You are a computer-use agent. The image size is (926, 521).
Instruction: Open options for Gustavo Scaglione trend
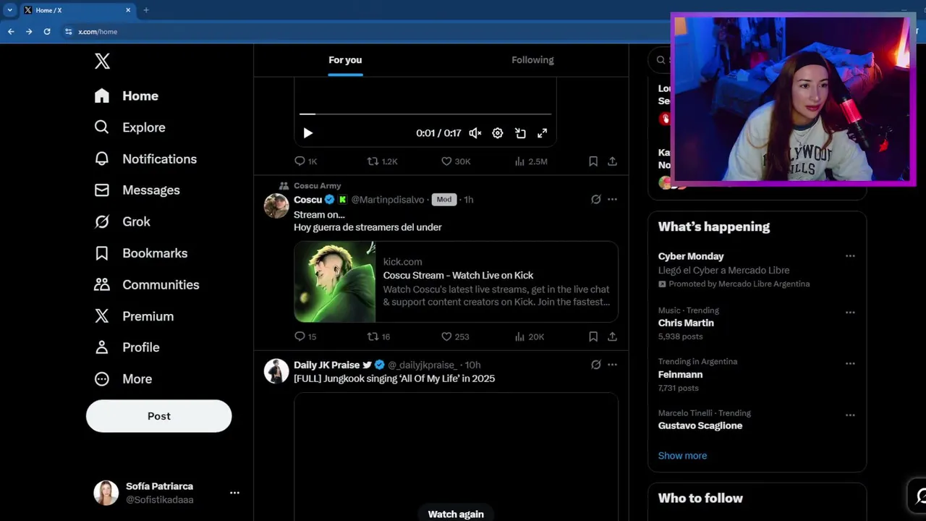(x=850, y=415)
